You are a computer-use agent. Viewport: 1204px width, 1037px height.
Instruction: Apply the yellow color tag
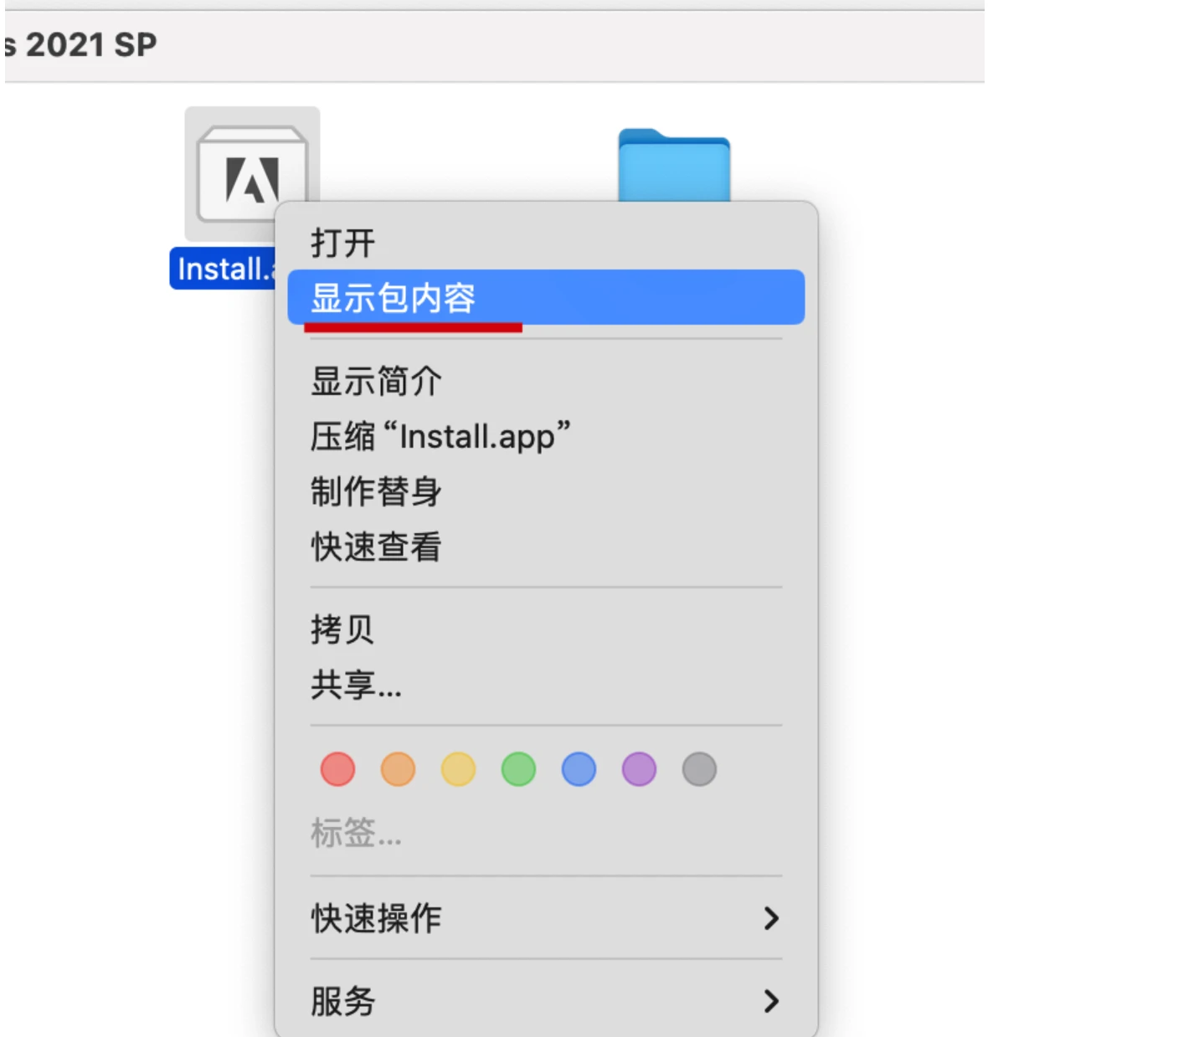459,769
